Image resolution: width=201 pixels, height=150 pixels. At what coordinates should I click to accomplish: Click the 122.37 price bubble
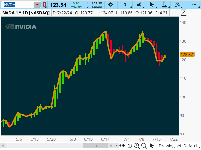coord(187,55)
